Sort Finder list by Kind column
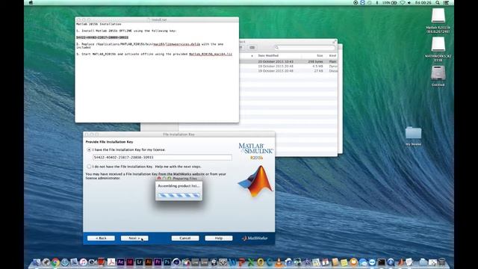This screenshot has width=478, height=269. 332,56
